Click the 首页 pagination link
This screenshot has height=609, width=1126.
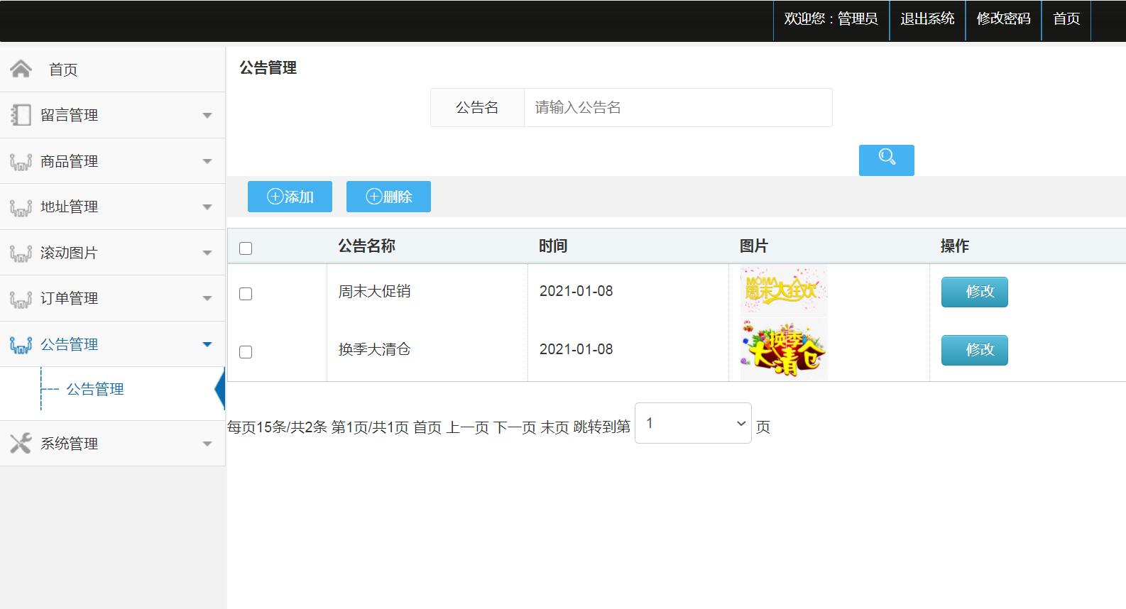click(x=427, y=427)
